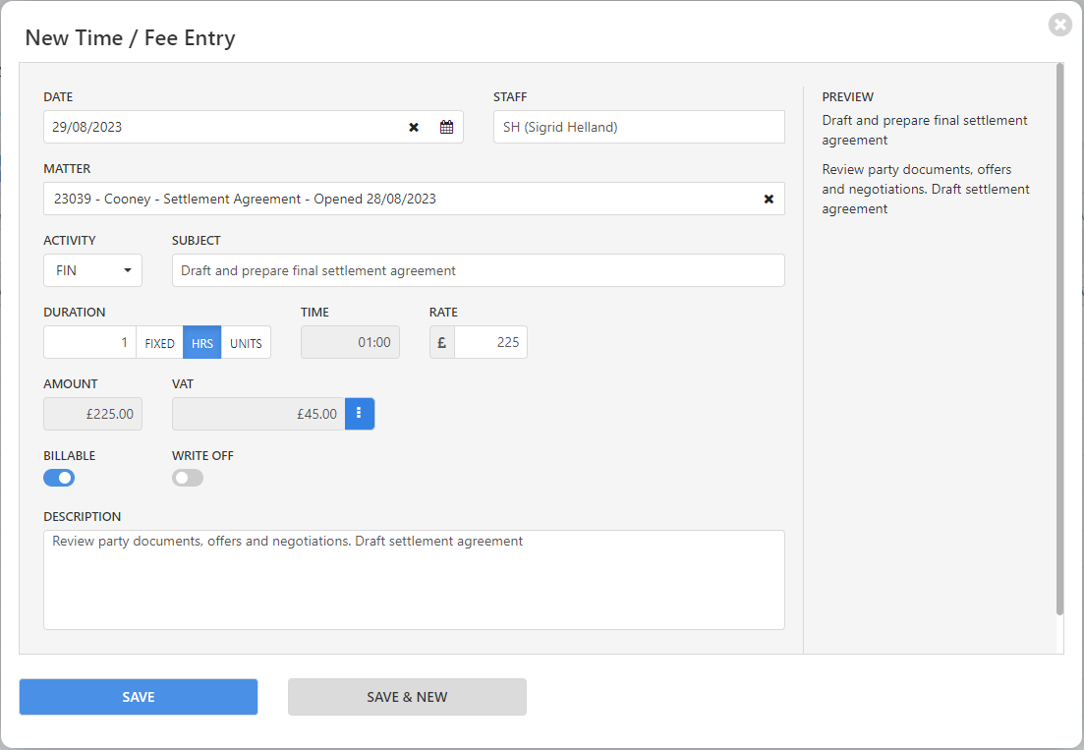The image size is (1084, 750).
Task: Click the pound currency symbol in Rate
Action: point(442,342)
